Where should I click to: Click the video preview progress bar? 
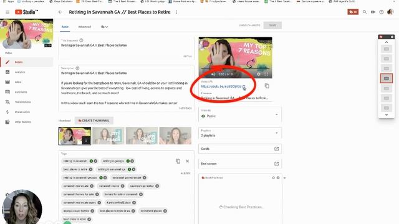236,69
